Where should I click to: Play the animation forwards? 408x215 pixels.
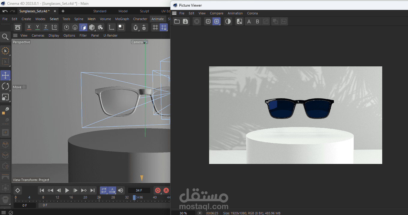pyautogui.click(x=67, y=190)
